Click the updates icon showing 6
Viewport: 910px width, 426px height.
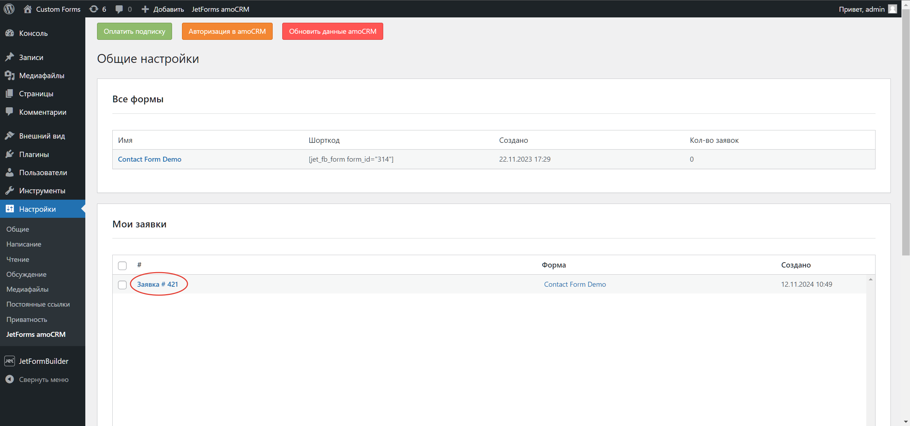(97, 9)
